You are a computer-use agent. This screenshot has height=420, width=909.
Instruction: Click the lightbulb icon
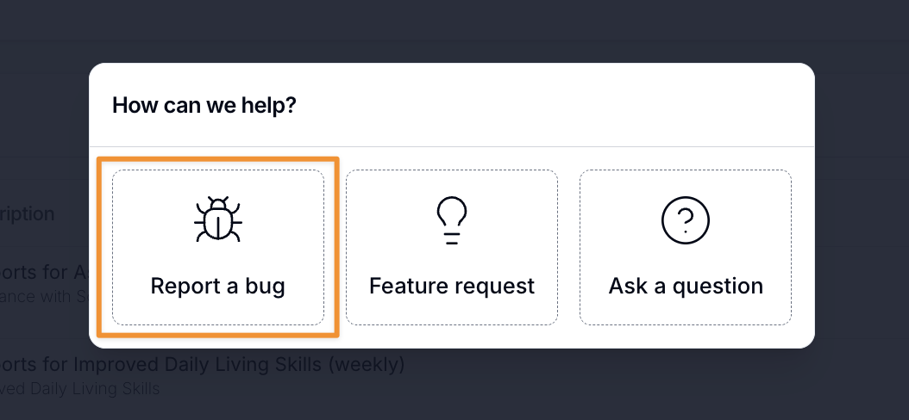tap(452, 221)
